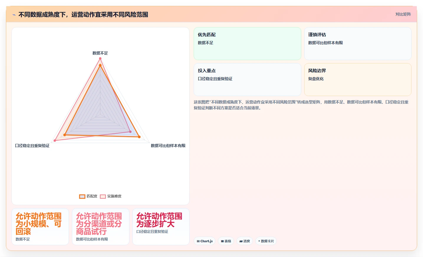Viewport: 423px width, 257px height.
Task: Click the pink point on the 数据可比但样本有限 axis
Action: [x=130, y=132]
